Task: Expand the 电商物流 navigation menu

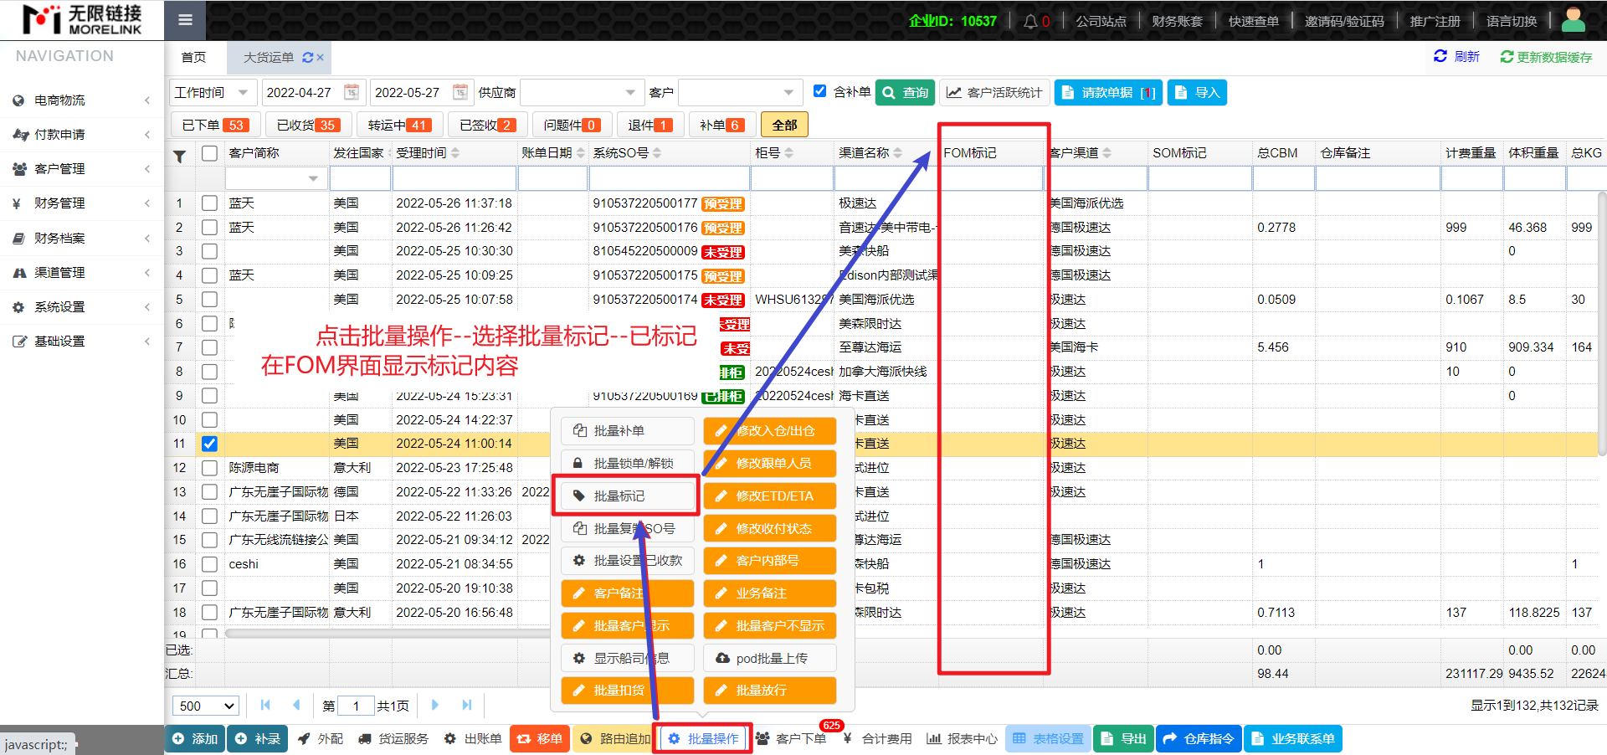Action: click(x=82, y=100)
